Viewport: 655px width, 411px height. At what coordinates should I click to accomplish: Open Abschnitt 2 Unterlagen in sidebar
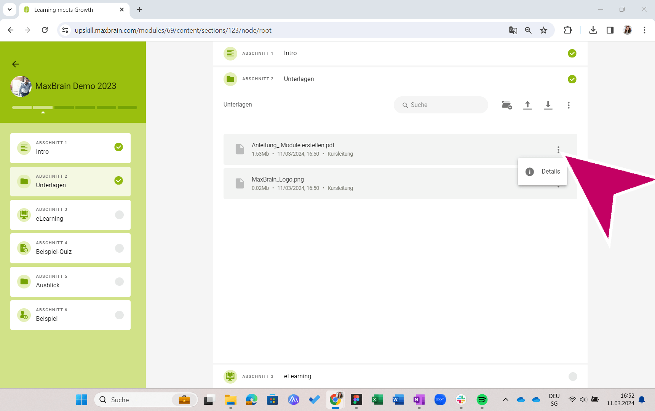pyautogui.click(x=70, y=182)
